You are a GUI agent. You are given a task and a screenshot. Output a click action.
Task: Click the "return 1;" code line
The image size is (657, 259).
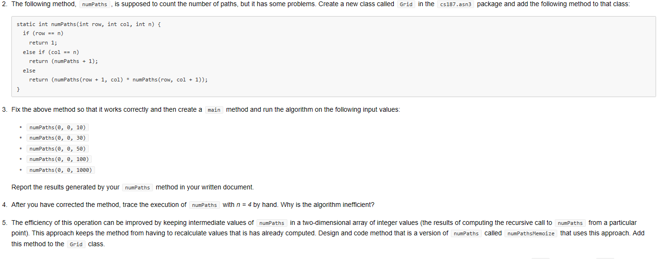43,43
